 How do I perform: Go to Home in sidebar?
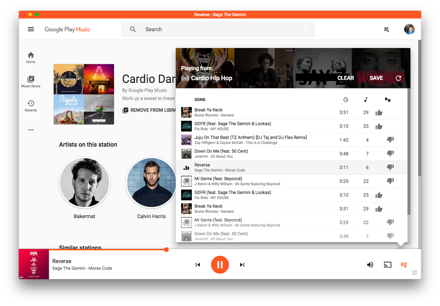pos(31,58)
